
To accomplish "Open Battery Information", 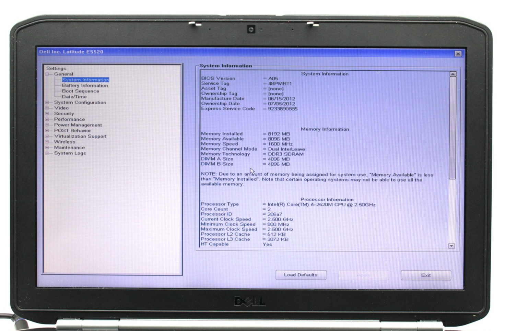I will coord(85,85).
